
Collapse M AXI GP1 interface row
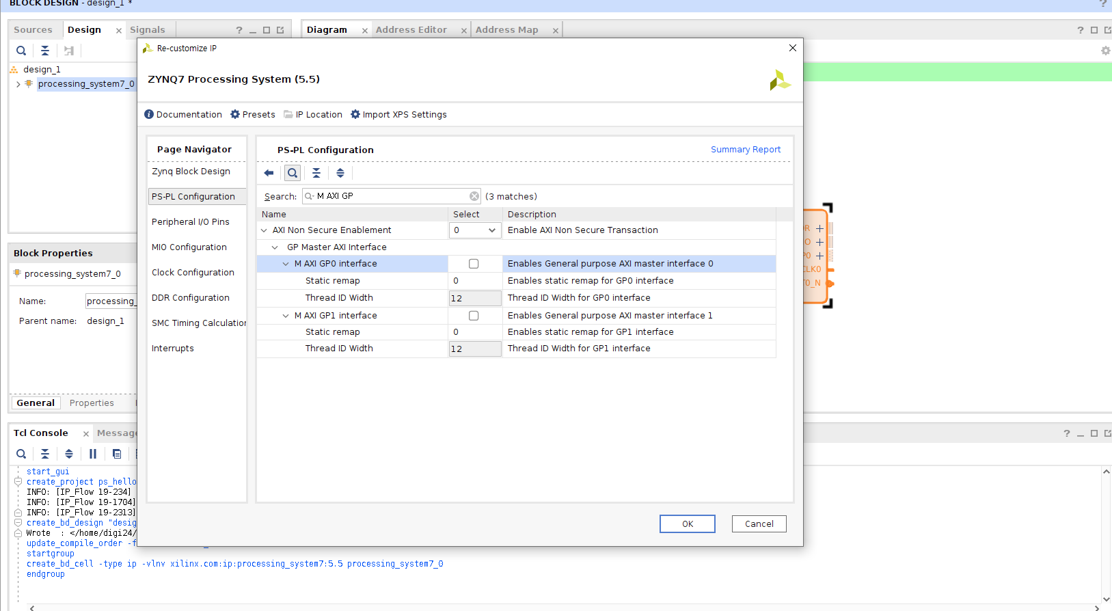[x=286, y=316]
